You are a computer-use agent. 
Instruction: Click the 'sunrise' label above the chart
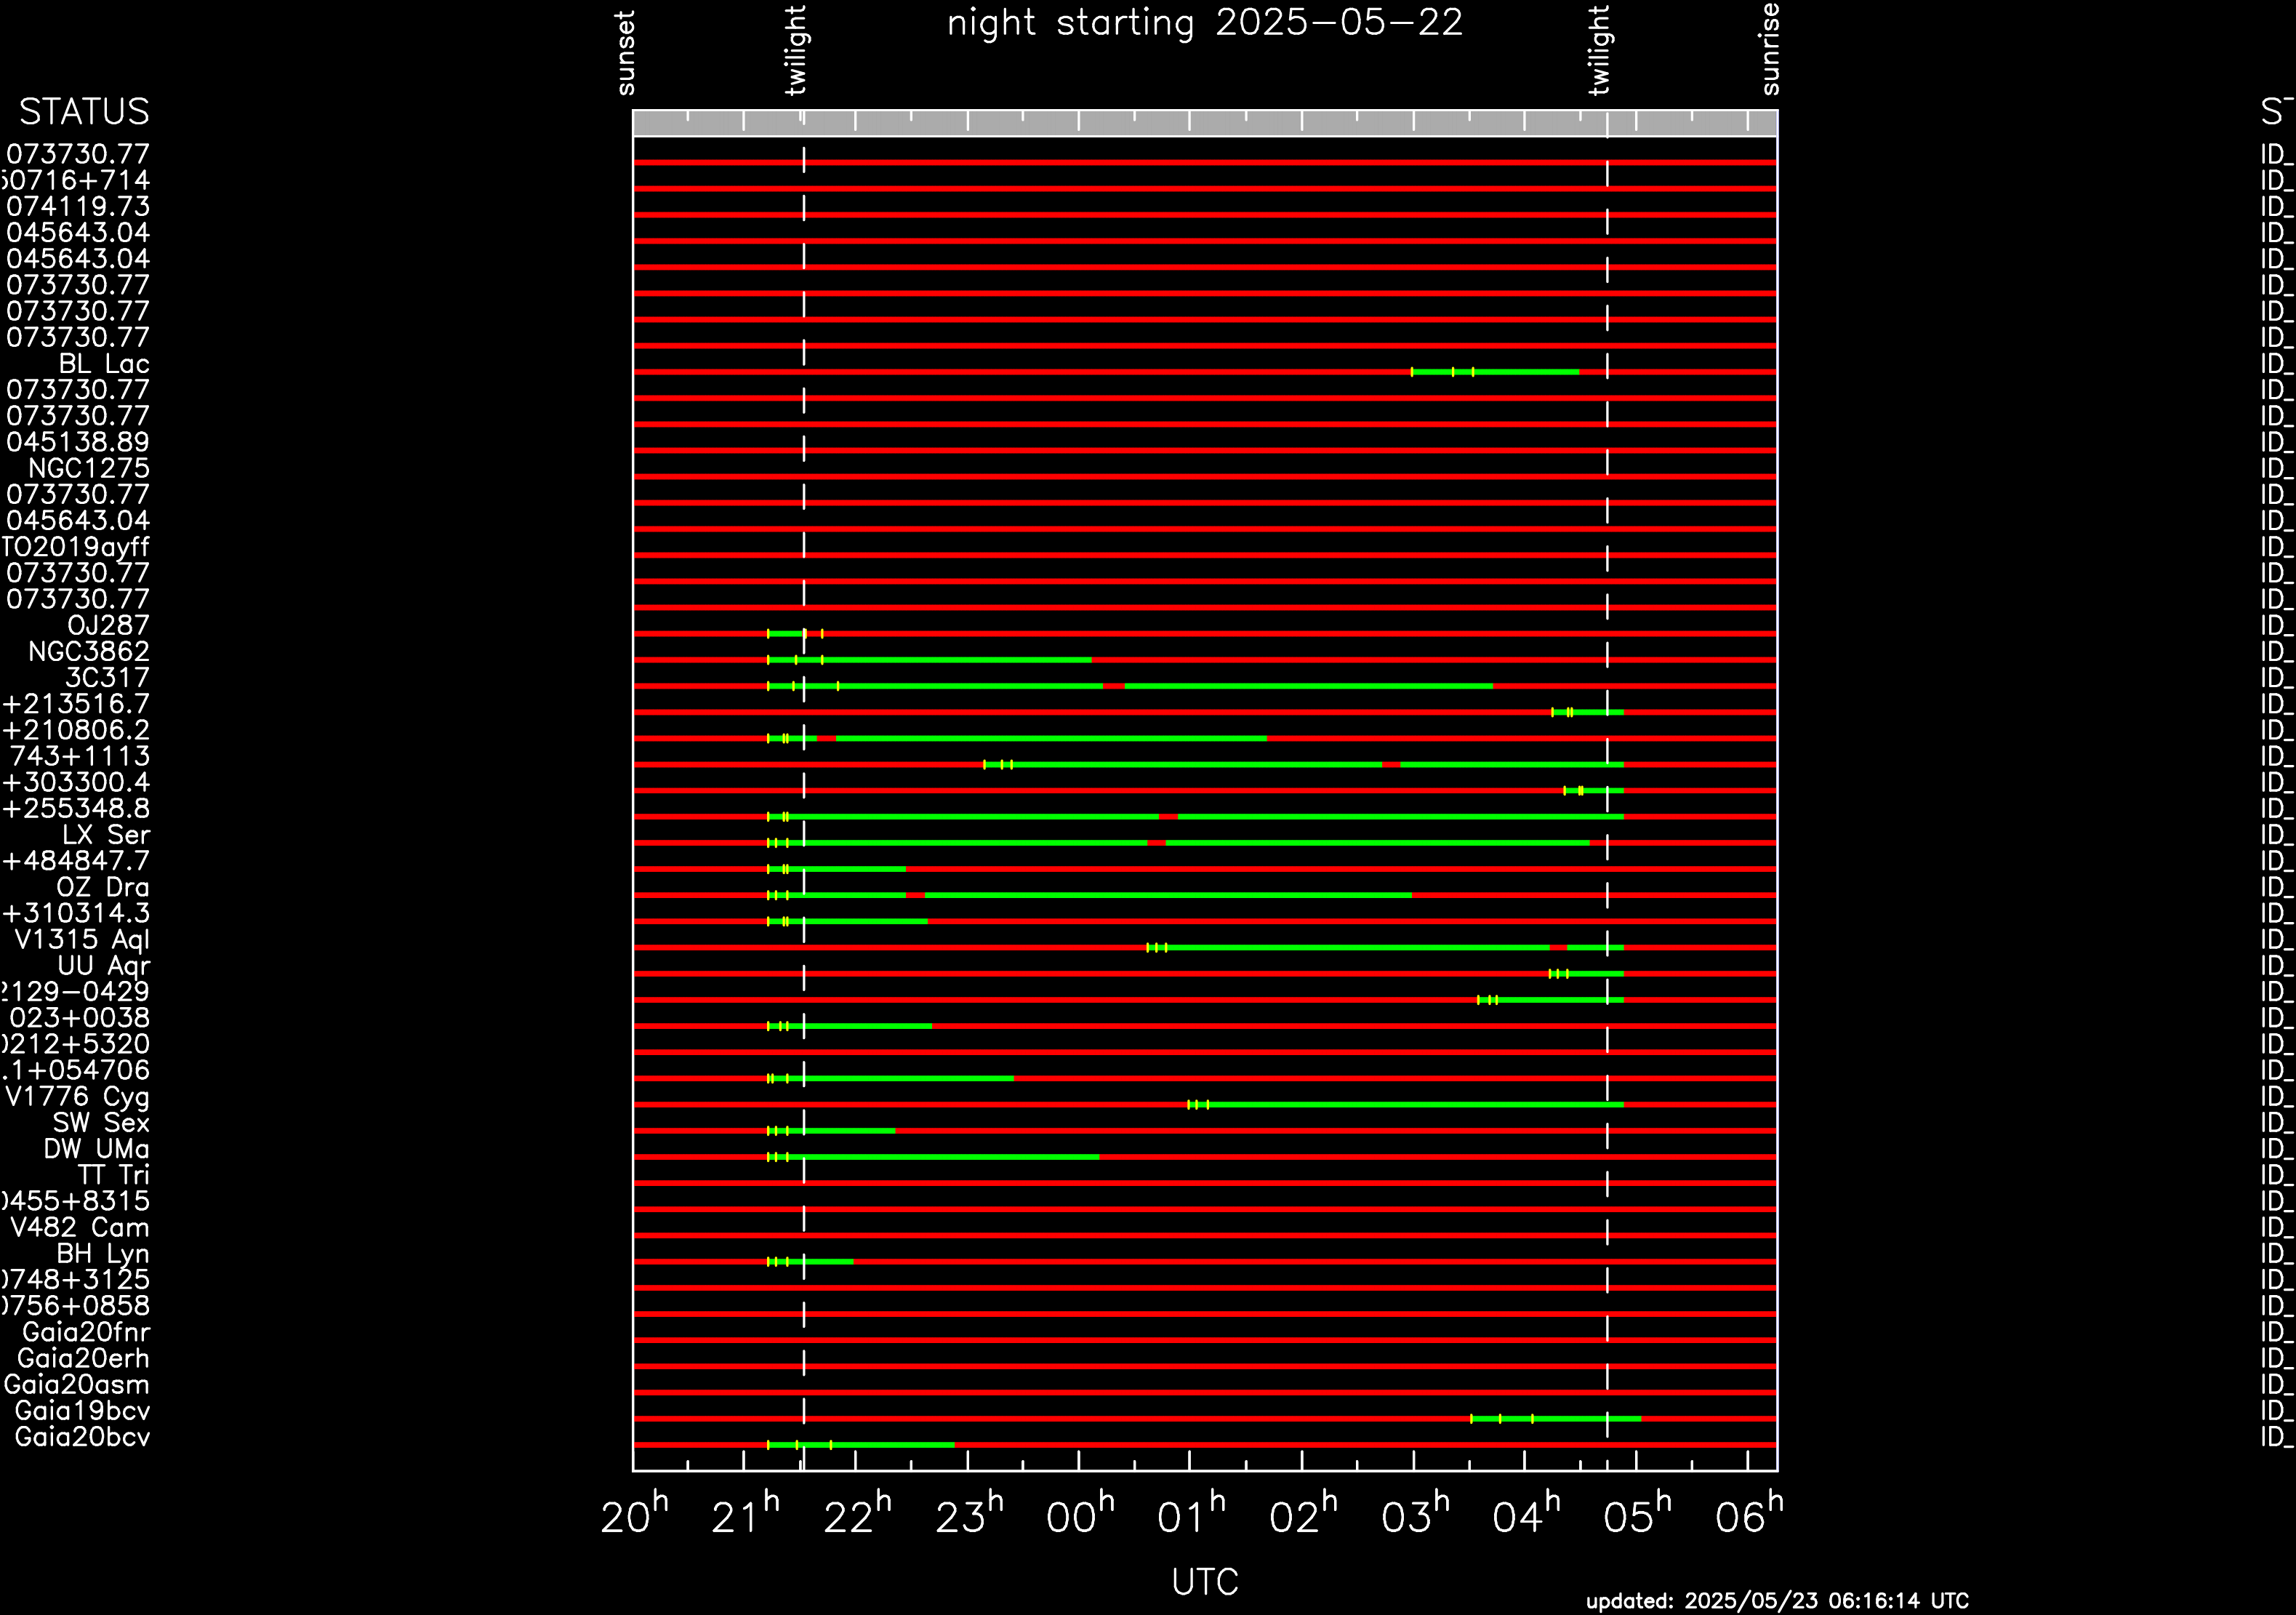1770,49
